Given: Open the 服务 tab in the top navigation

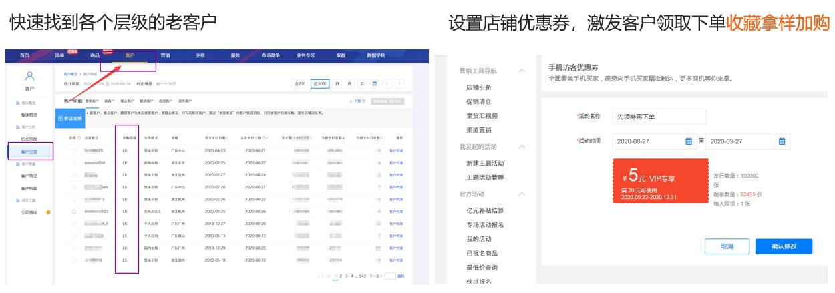Looking at the screenshot, I should coord(235,55).
